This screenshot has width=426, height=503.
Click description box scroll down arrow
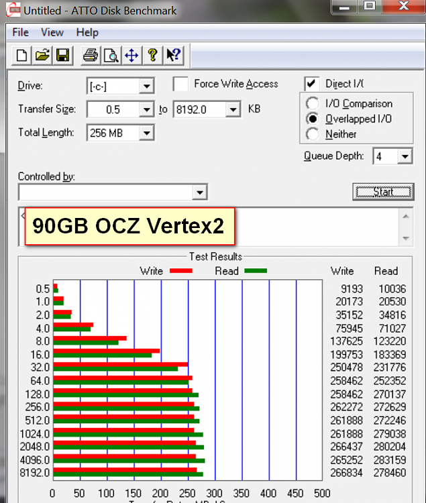coord(406,238)
